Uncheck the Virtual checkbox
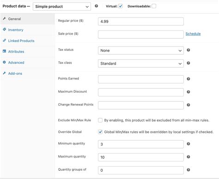This screenshot has height=179, width=219. tap(121, 6)
